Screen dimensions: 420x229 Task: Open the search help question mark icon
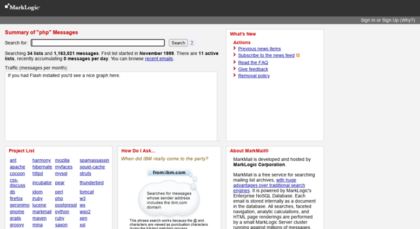192,43
